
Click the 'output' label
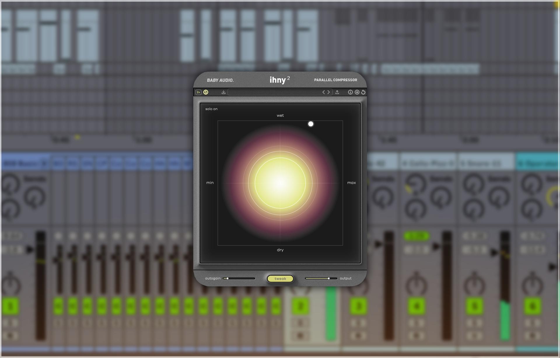346,279
